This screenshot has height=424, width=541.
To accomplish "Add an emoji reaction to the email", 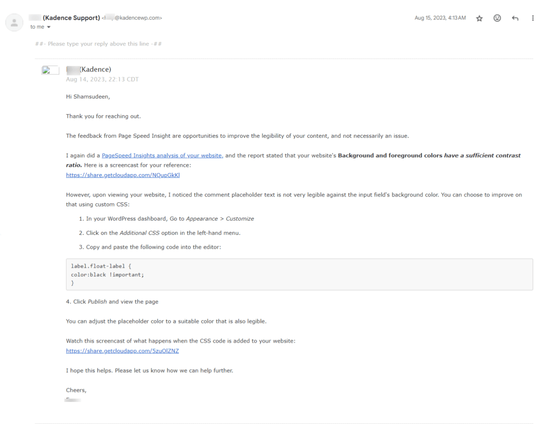I will coord(497,18).
